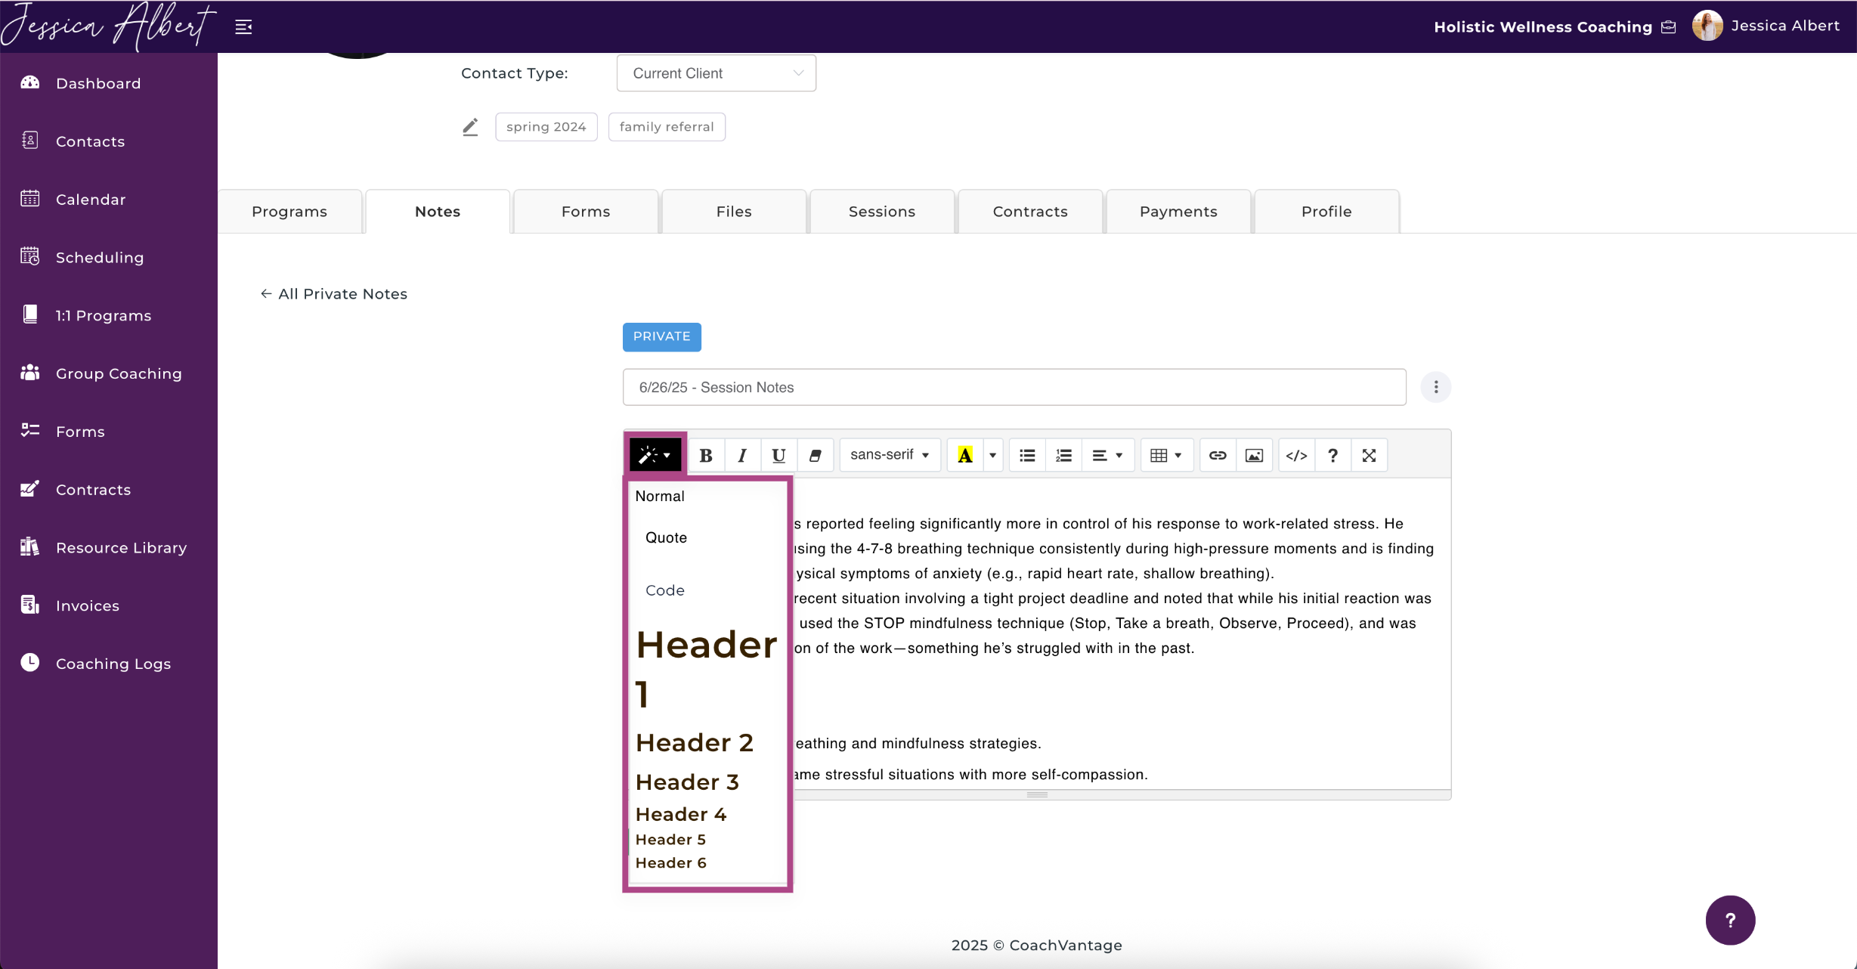The height and width of the screenshot is (969, 1857).
Task: Go to Scheduling in the sidebar
Action: [x=99, y=258]
